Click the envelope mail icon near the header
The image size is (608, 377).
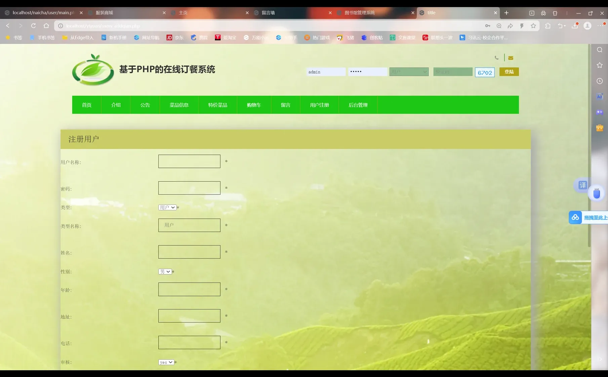(x=511, y=58)
